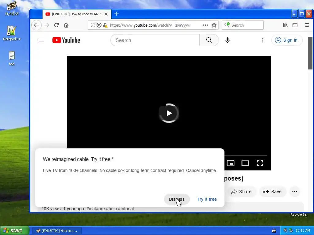Enable miniplayer mode icon
Screen dimensions: 314x235
231,163
